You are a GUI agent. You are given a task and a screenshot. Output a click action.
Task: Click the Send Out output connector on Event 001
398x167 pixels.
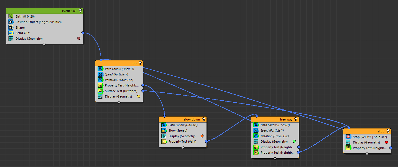click(x=83, y=33)
